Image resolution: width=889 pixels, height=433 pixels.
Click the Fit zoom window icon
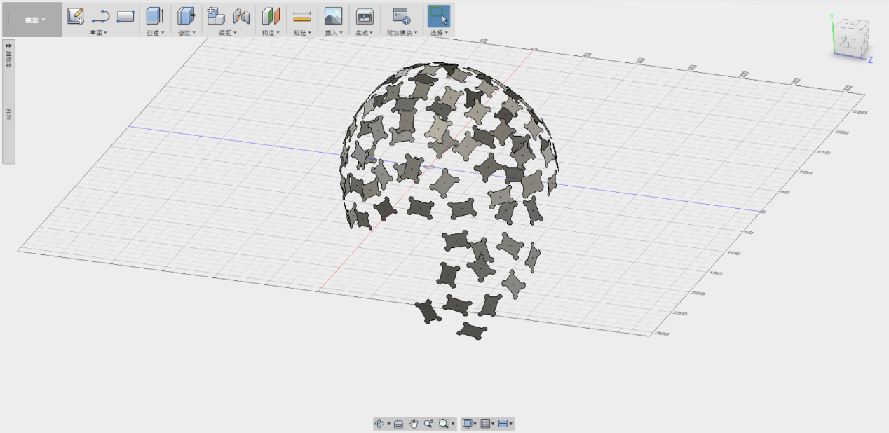coord(443,424)
